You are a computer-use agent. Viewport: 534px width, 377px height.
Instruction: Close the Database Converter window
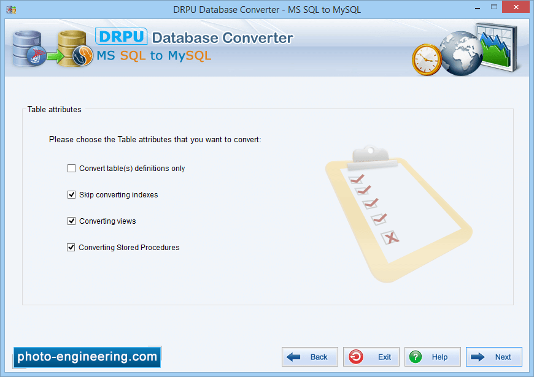[x=516, y=7]
